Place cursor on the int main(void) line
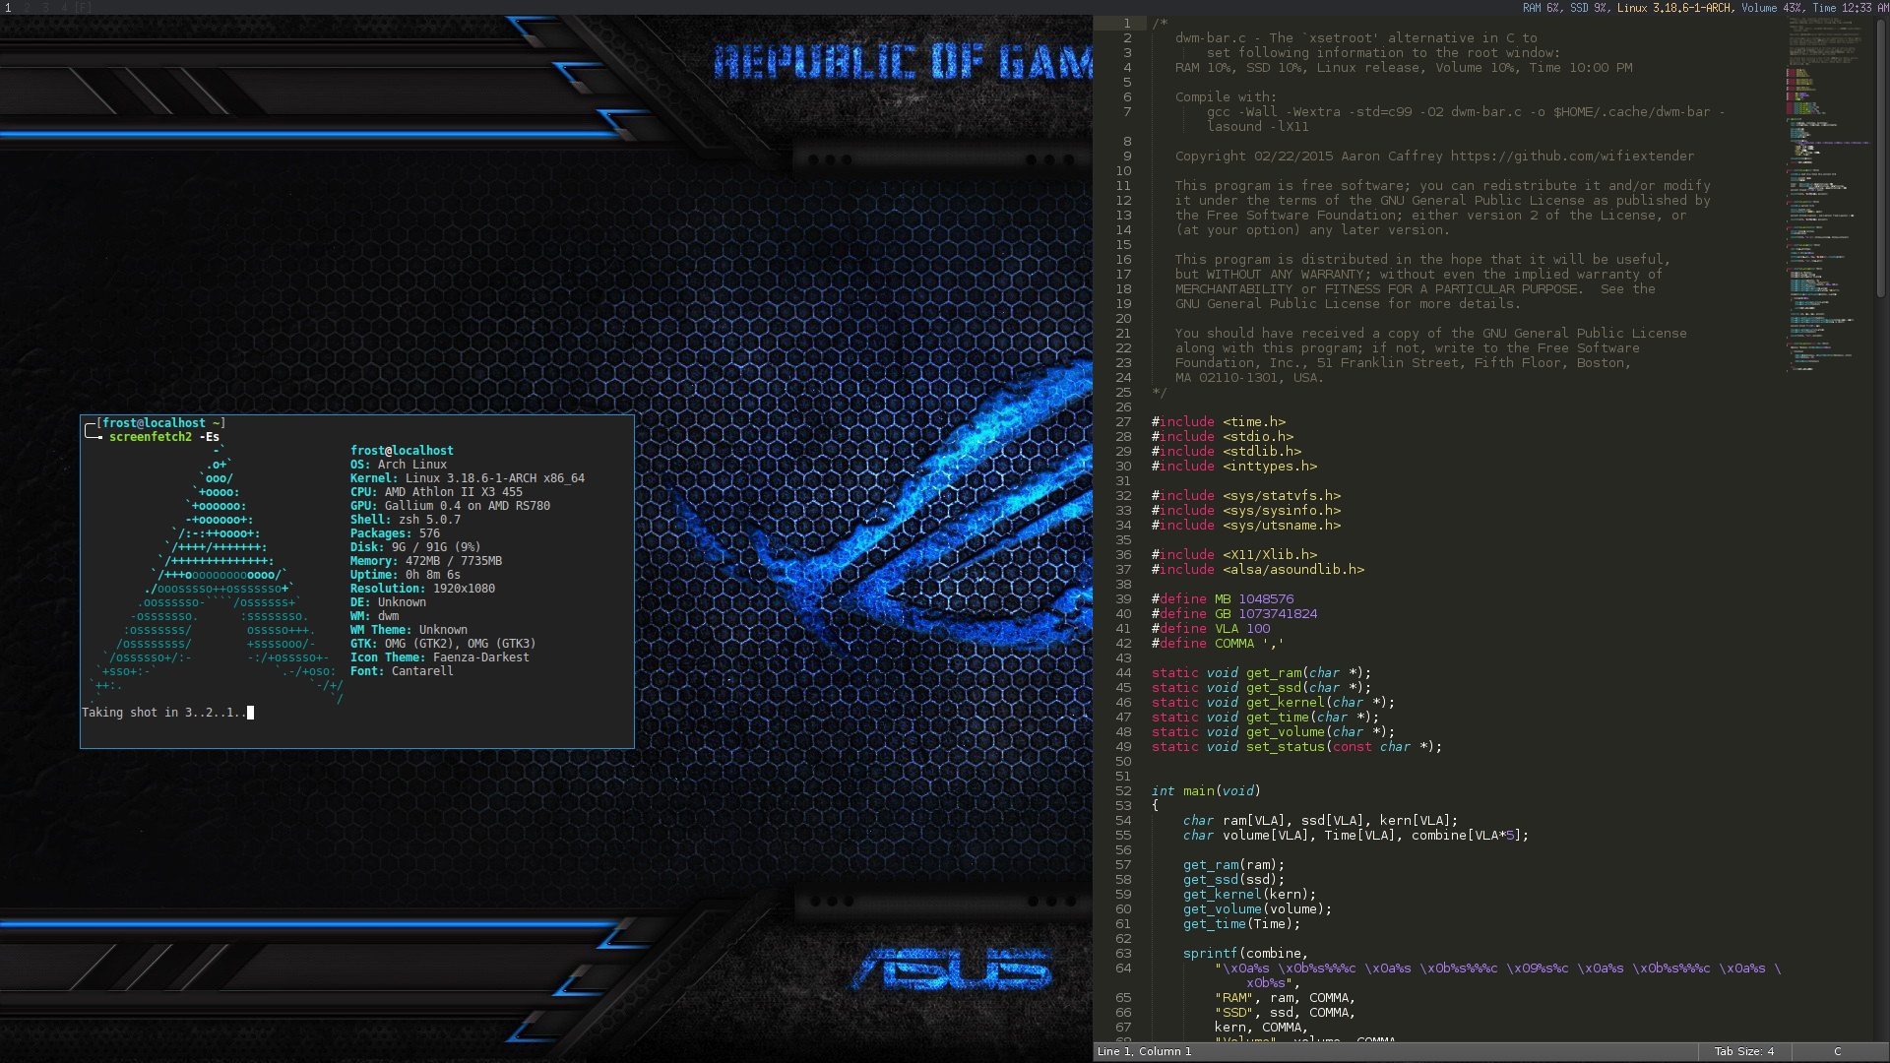The image size is (1890, 1063). 1206,791
